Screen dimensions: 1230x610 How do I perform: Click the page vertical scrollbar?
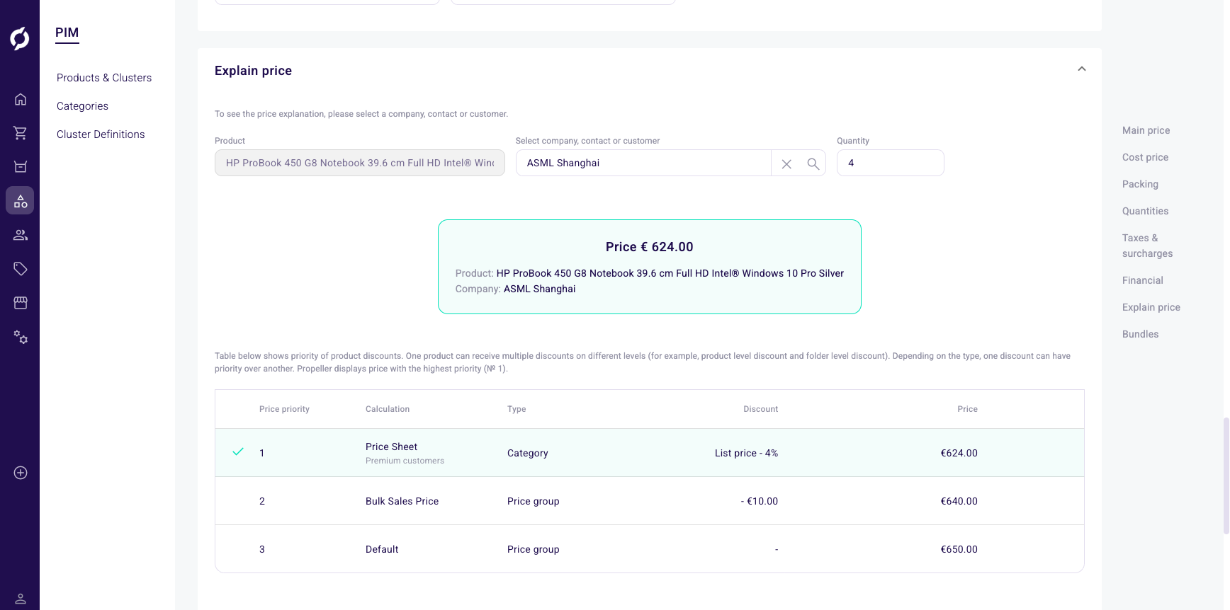pyautogui.click(x=1226, y=476)
